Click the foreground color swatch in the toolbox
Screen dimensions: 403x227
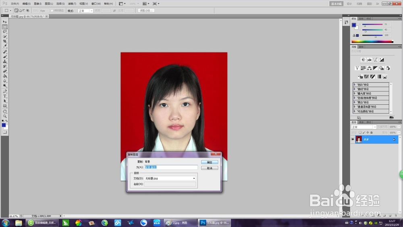pos(4,125)
